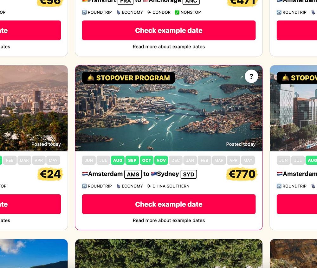Open Read more link under Anchorage card
This screenshot has width=317, height=268.
(169, 47)
